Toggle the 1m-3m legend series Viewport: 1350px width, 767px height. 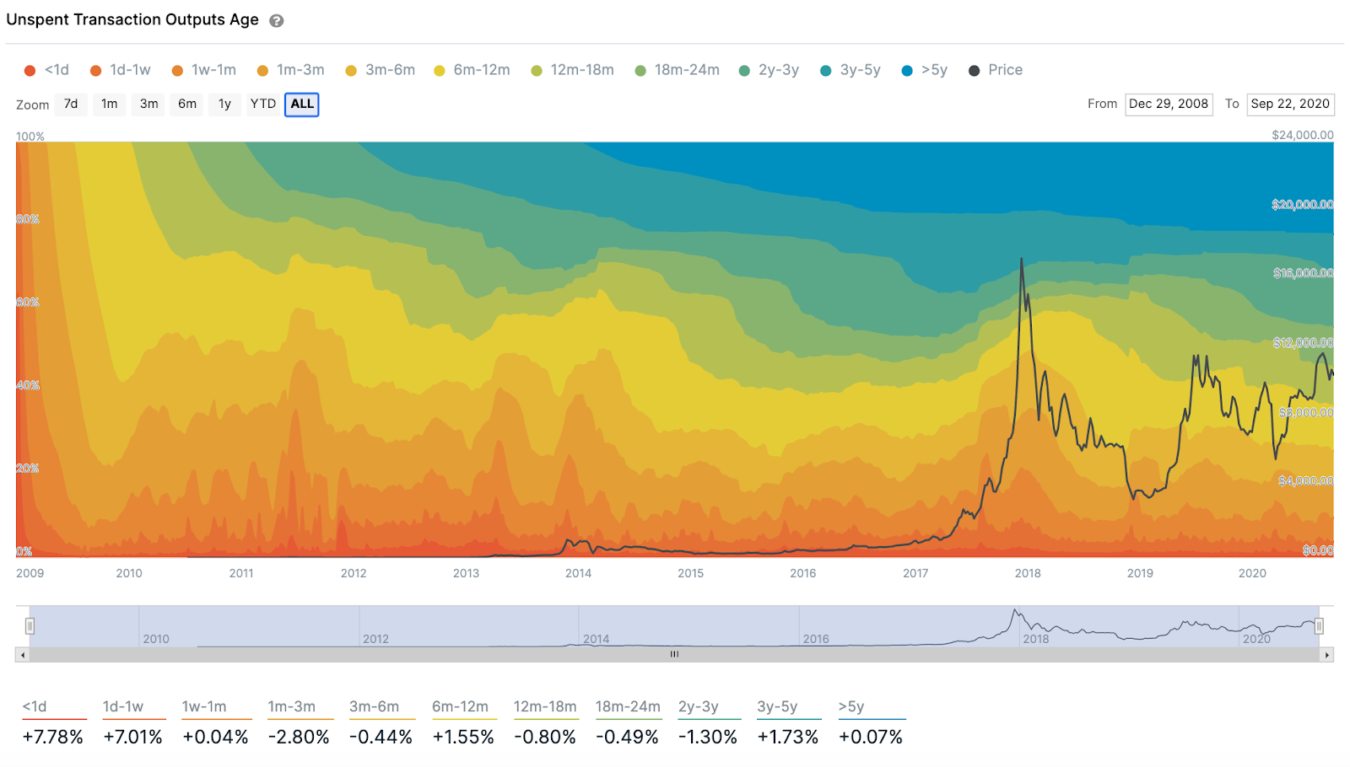tap(291, 70)
